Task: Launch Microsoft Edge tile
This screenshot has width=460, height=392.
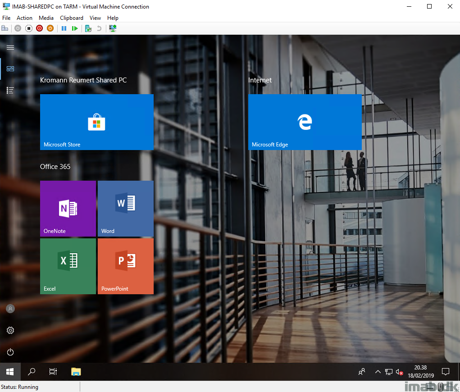Action: pos(305,122)
